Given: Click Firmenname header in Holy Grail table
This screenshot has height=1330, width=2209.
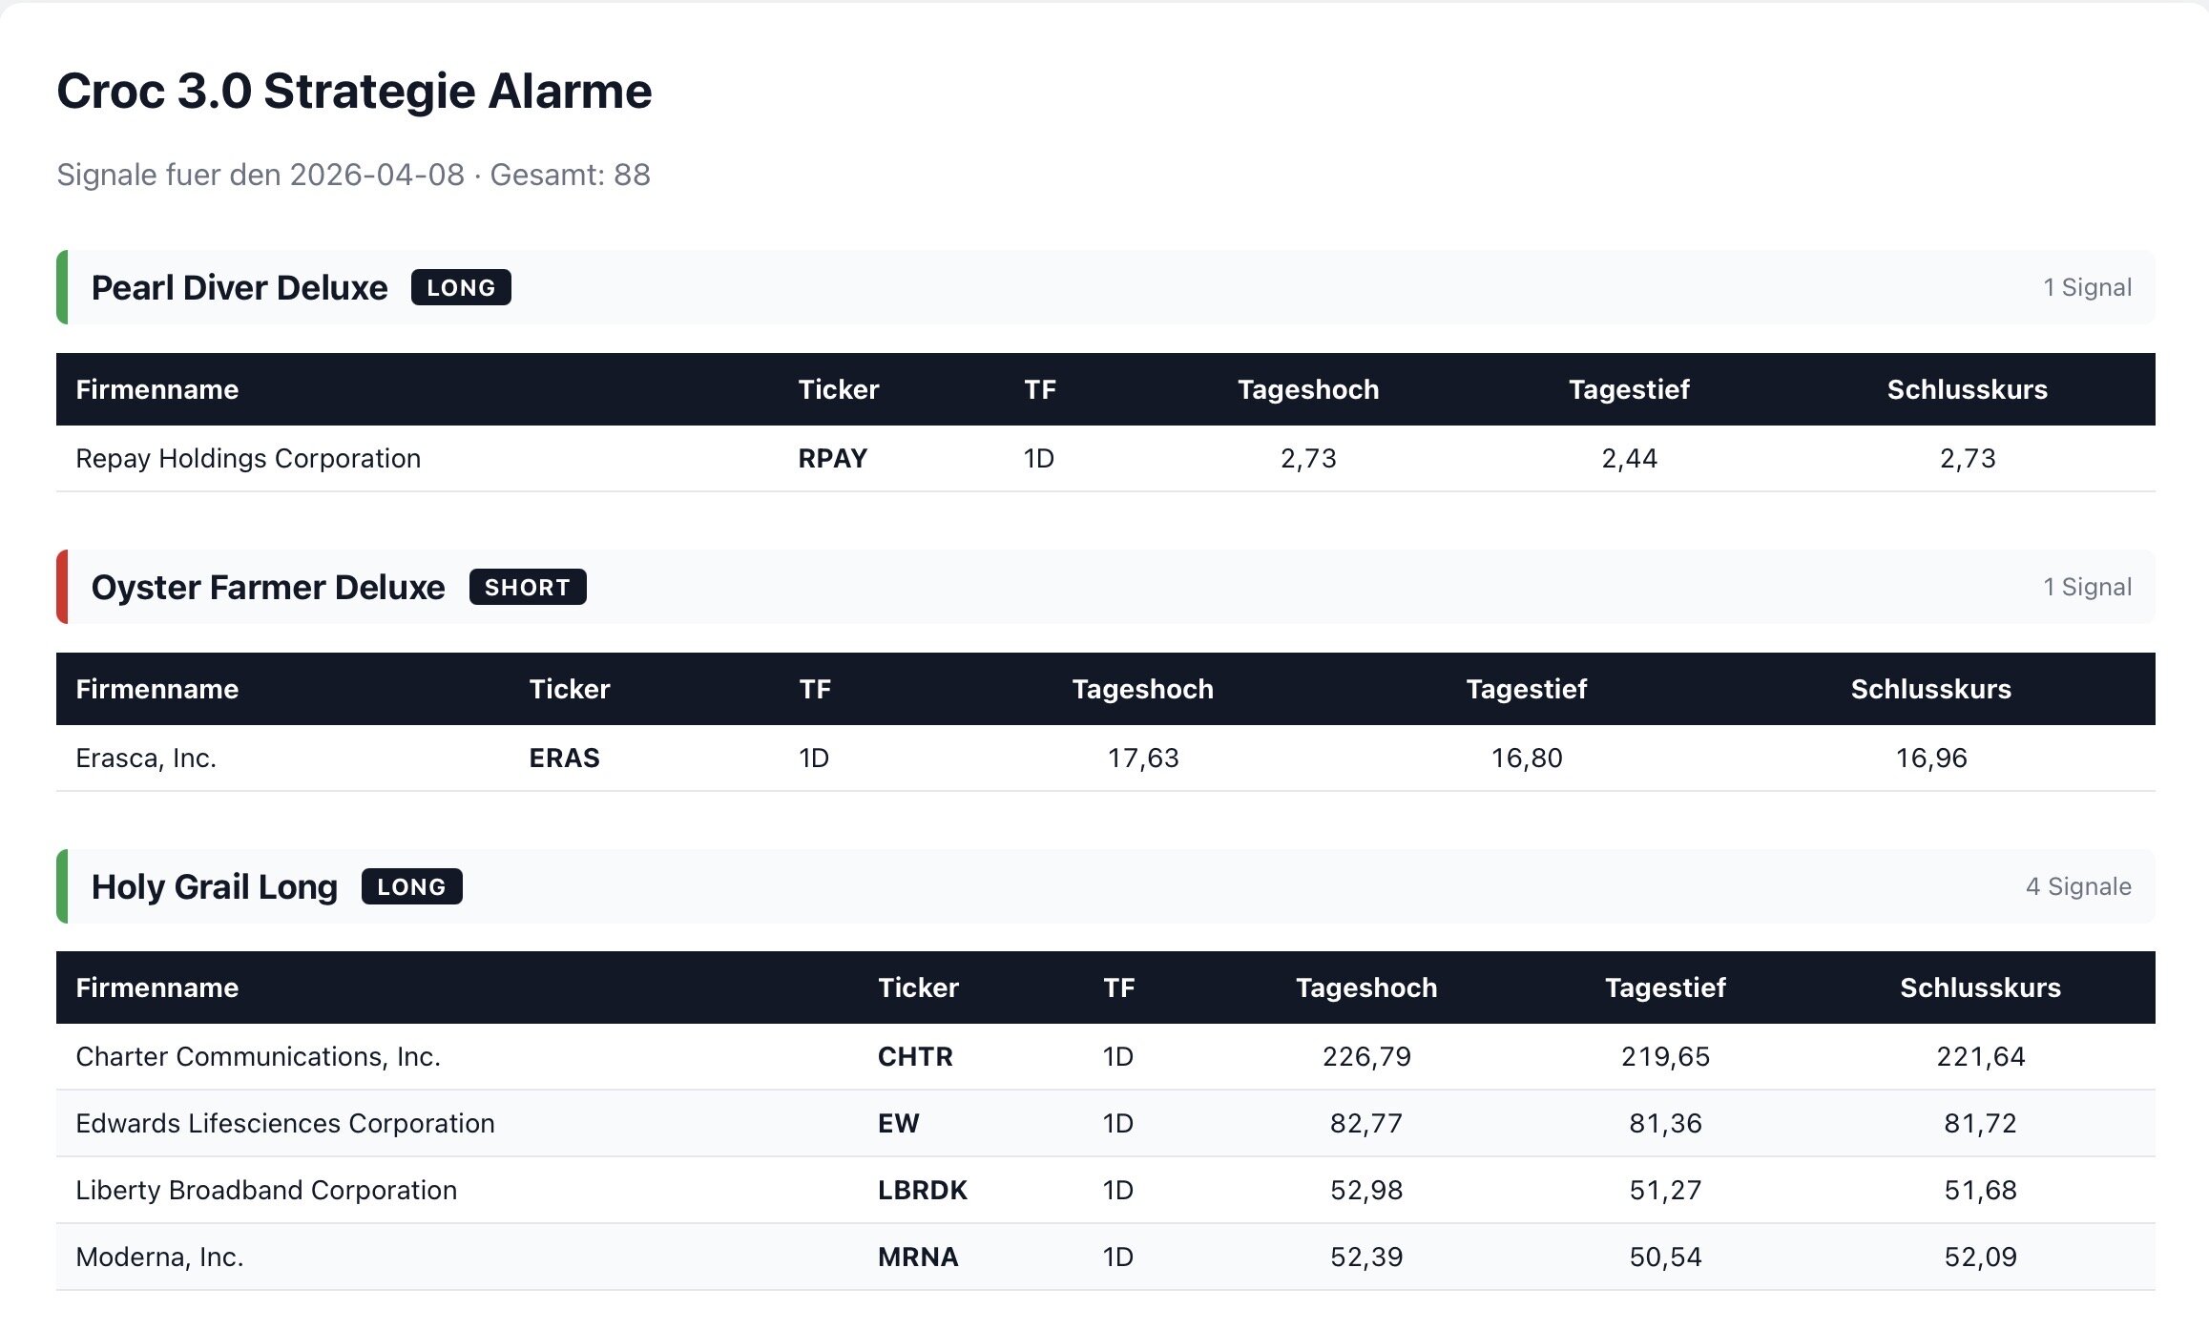Looking at the screenshot, I should tap(157, 988).
